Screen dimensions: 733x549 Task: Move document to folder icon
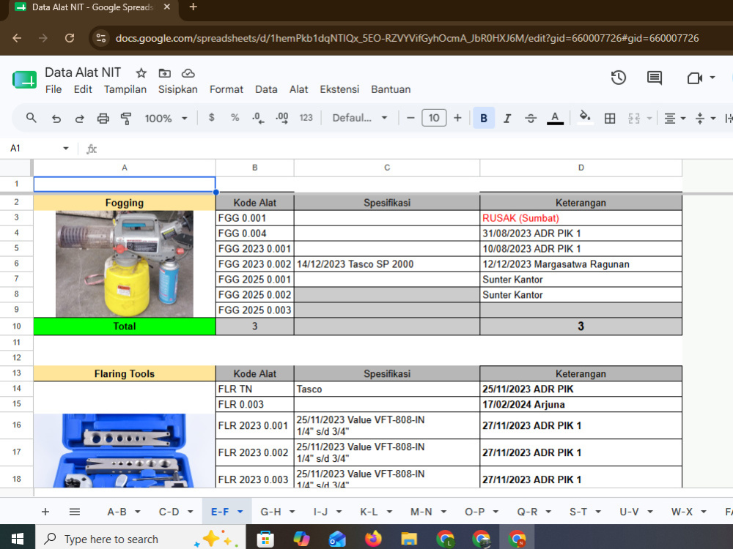pos(164,73)
